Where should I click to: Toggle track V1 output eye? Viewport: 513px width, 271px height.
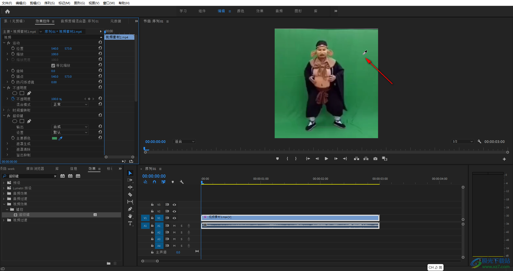174,218
